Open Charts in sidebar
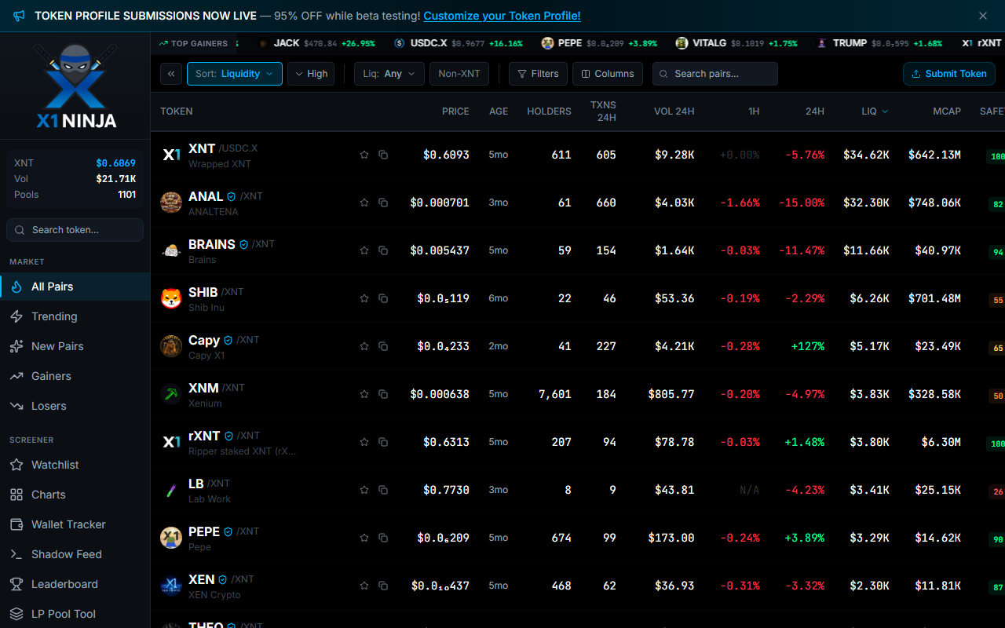1005x628 pixels. (x=75, y=495)
